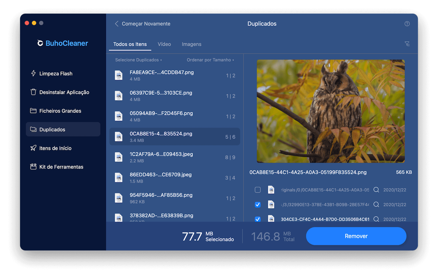Open the Selecione Duplicados dropdown

click(x=139, y=60)
